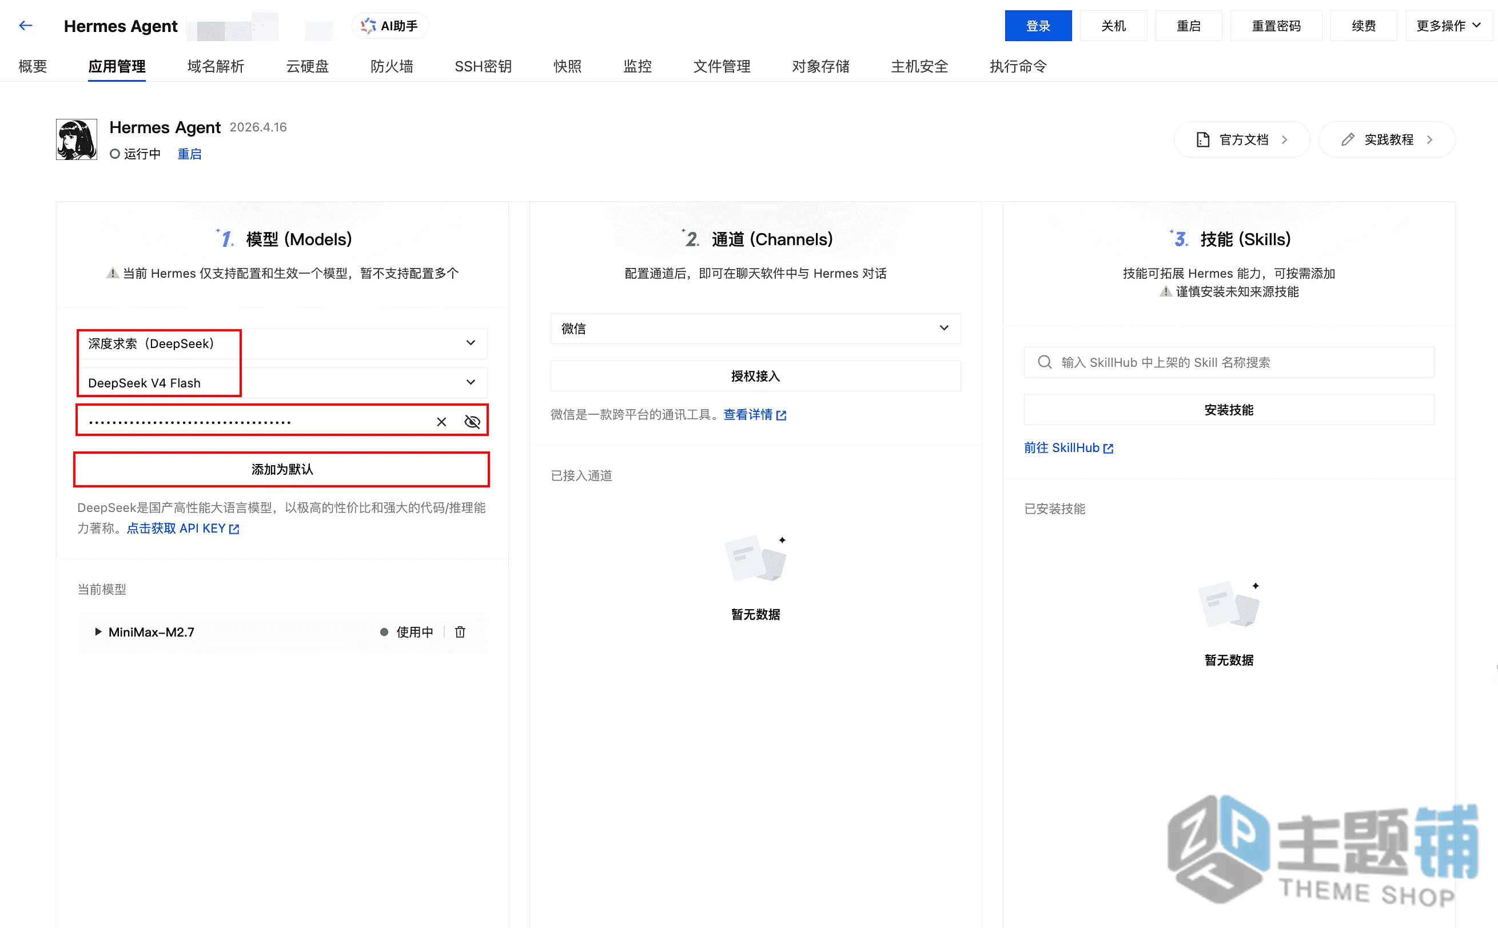Click the 已安装技能 label
Screen dimensions: 1498x928
[1055, 509]
